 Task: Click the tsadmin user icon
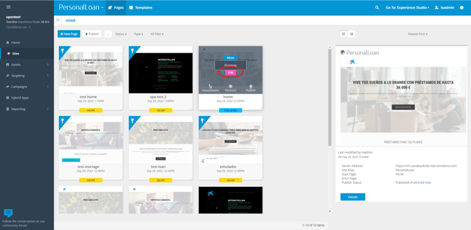(x=437, y=8)
